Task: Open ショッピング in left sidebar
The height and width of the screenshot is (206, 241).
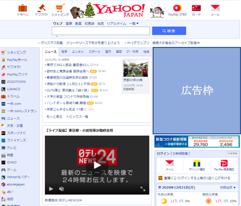Action: [16, 52]
